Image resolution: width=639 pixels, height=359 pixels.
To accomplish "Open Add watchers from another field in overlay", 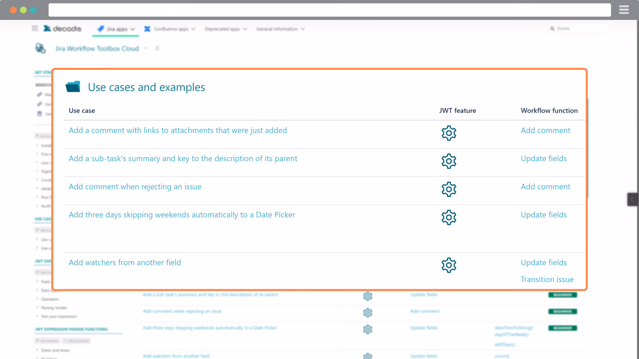I will [x=125, y=263].
